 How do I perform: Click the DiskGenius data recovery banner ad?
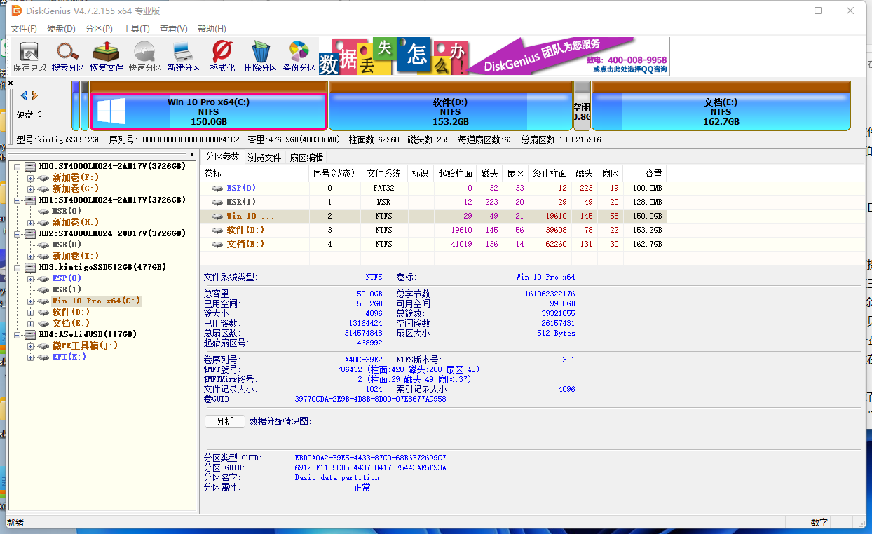point(494,56)
